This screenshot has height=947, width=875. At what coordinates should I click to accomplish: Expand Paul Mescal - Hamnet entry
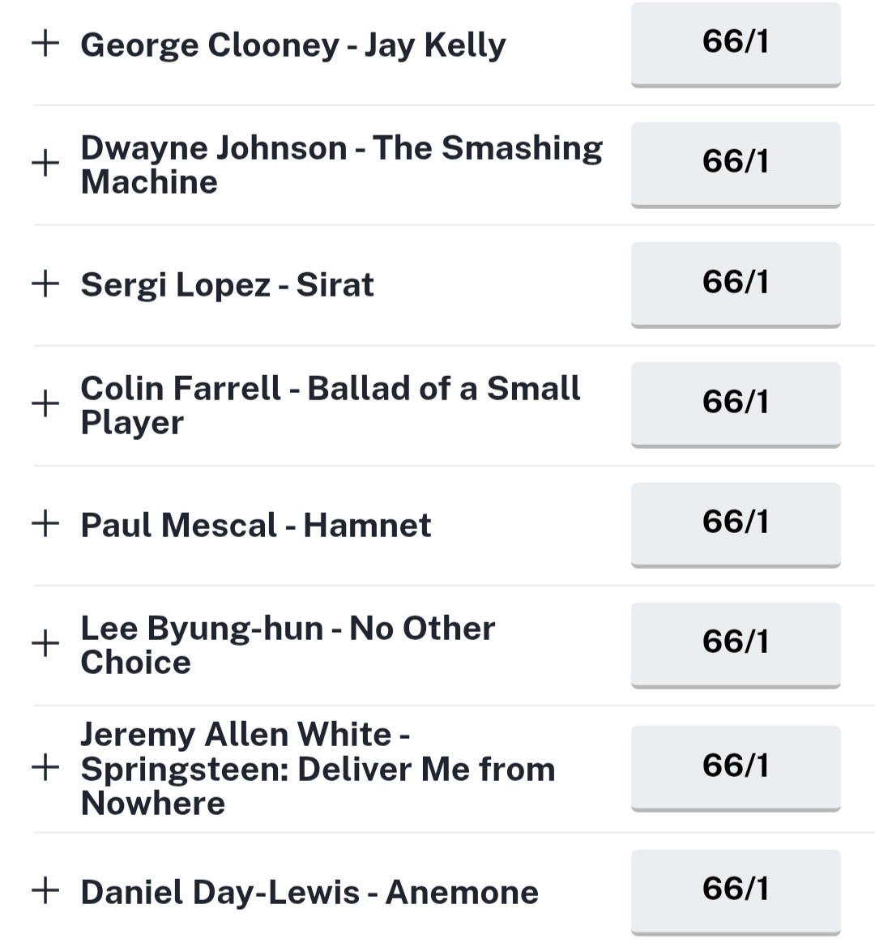coord(45,523)
